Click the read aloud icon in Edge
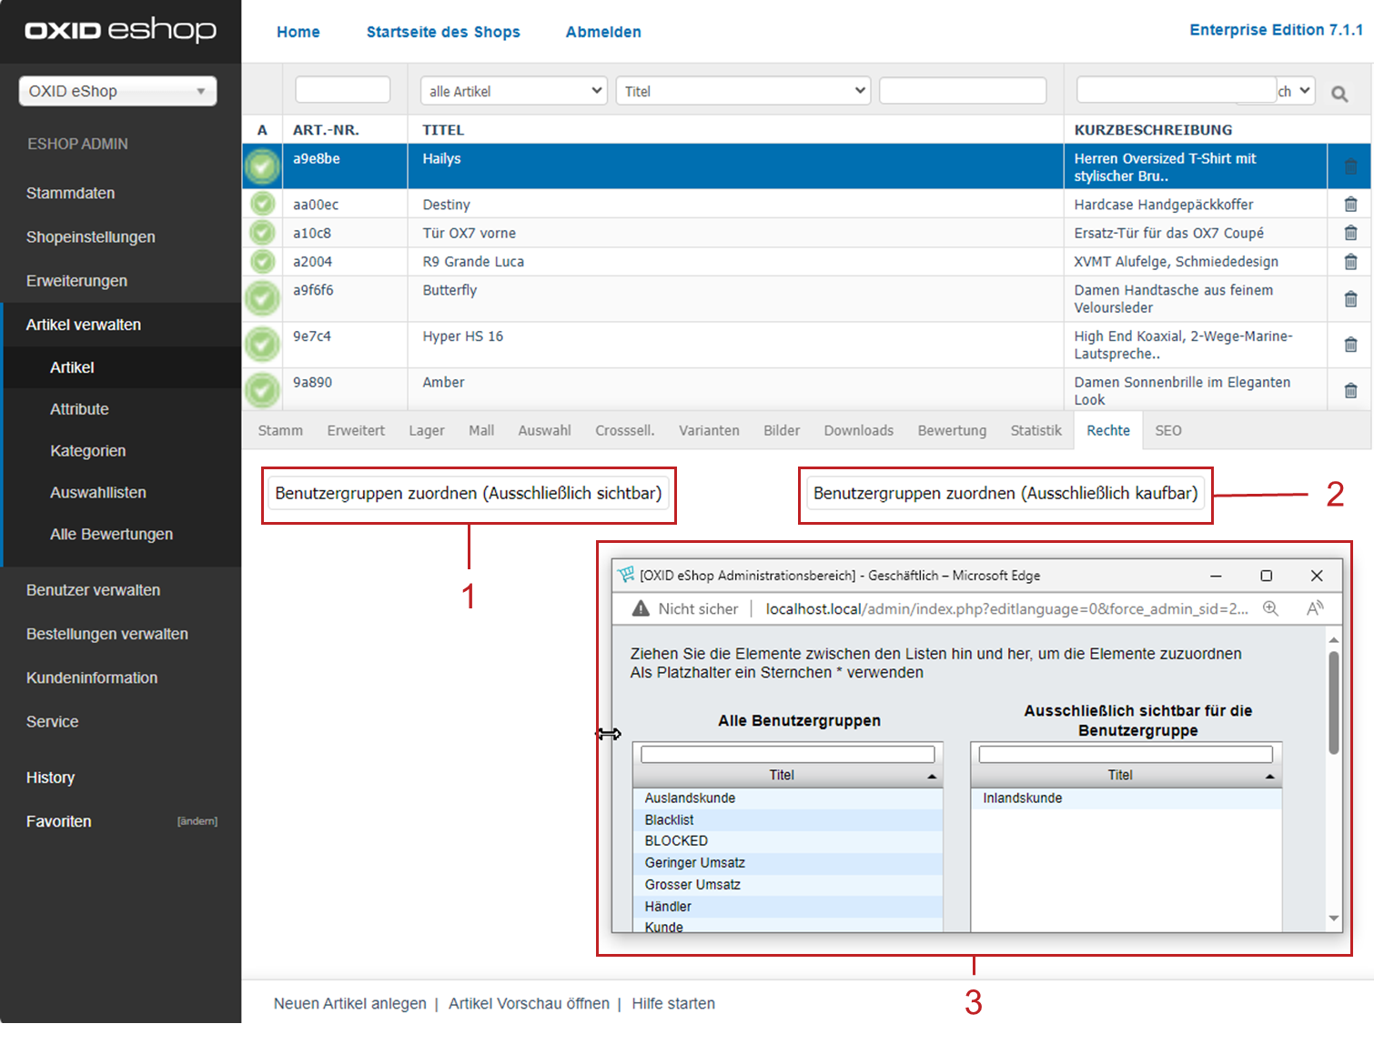Viewport: 1374px width, 1044px height. (x=1314, y=608)
